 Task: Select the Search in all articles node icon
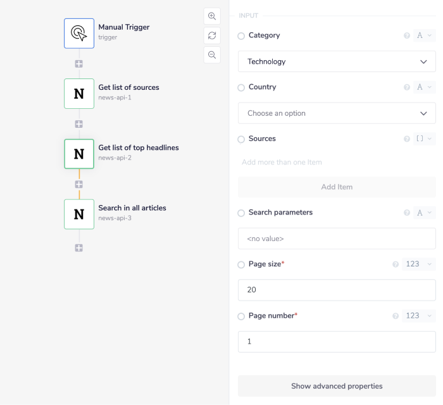(x=79, y=214)
